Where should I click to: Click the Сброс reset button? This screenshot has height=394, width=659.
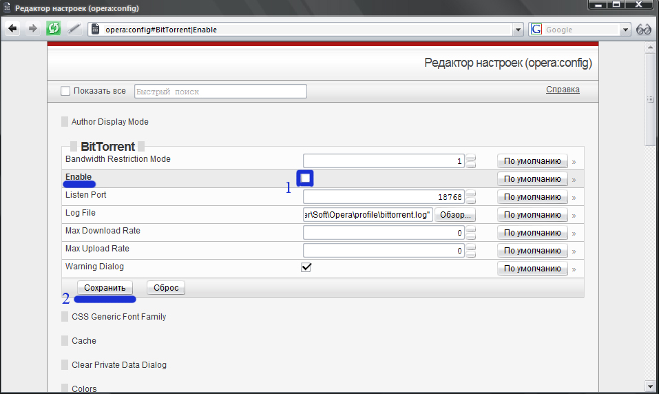(x=166, y=288)
